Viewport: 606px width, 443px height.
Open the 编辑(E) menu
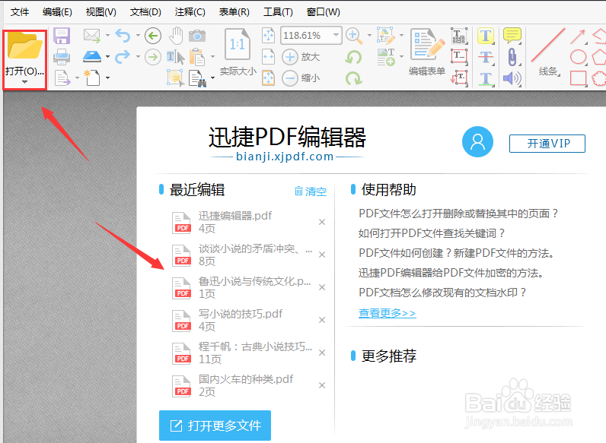pyautogui.click(x=57, y=12)
